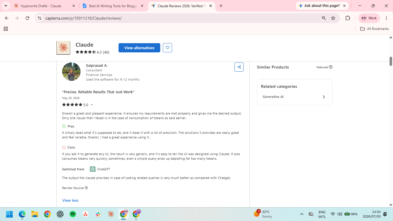
Task: Click the Ask about this page button
Action: click(x=319, y=6)
